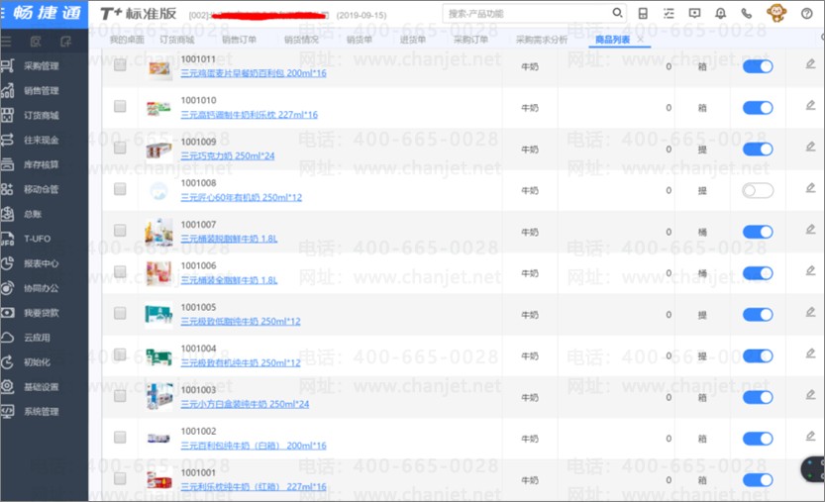825x502 pixels.
Task: Open 系统管理 from the sidebar
Action: tap(41, 412)
